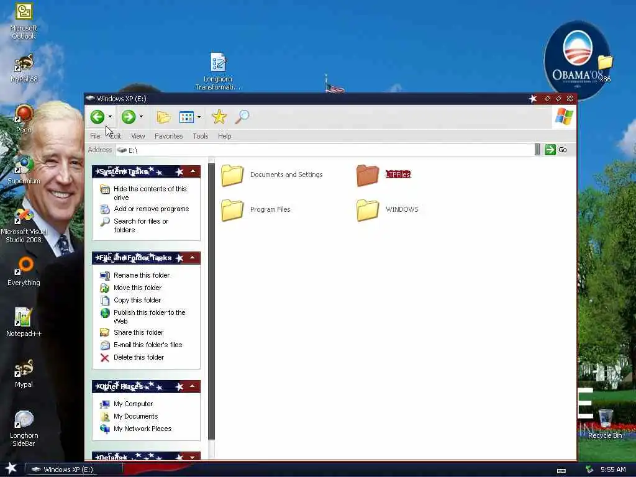The width and height of the screenshot is (636, 477).
Task: Click the network tray icon beside clock
Action: (589, 470)
